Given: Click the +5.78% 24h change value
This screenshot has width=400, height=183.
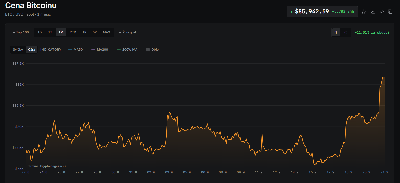Looking at the screenshot, I should point(343,12).
